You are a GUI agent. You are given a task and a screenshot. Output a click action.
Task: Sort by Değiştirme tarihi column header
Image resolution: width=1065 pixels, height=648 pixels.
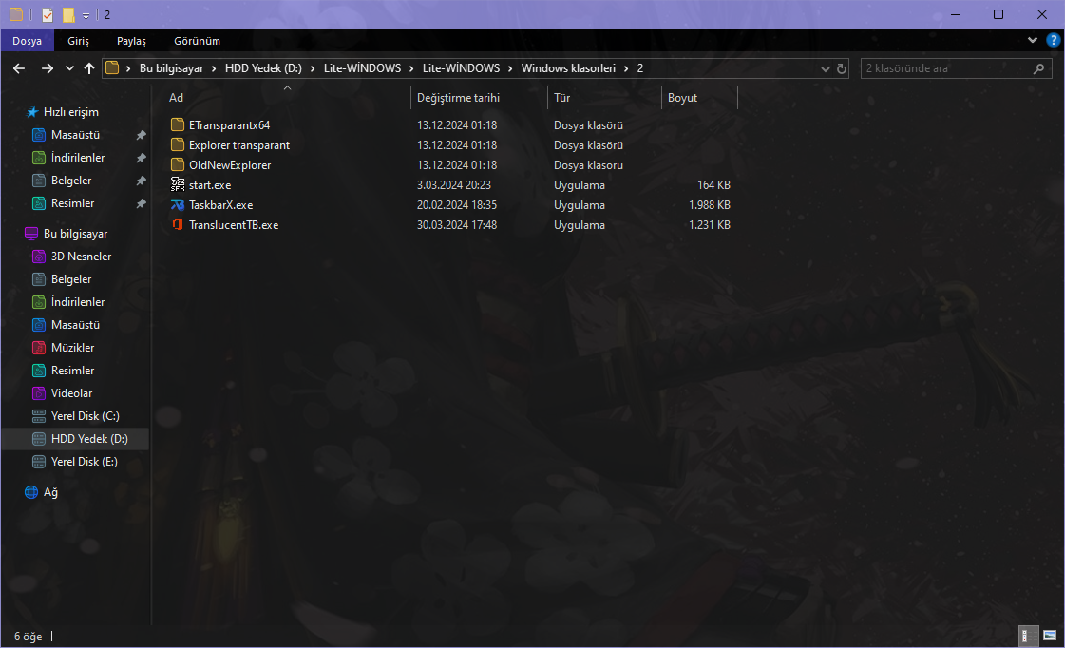(459, 98)
